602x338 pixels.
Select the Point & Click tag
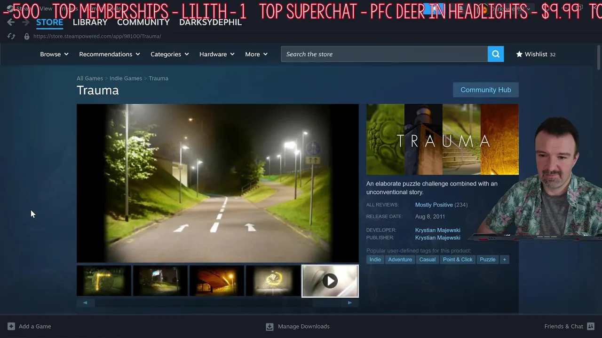point(458,260)
